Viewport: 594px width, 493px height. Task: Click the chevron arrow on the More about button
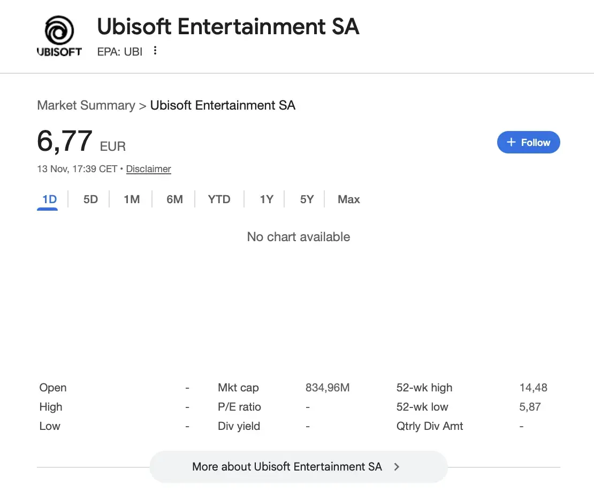tap(397, 466)
